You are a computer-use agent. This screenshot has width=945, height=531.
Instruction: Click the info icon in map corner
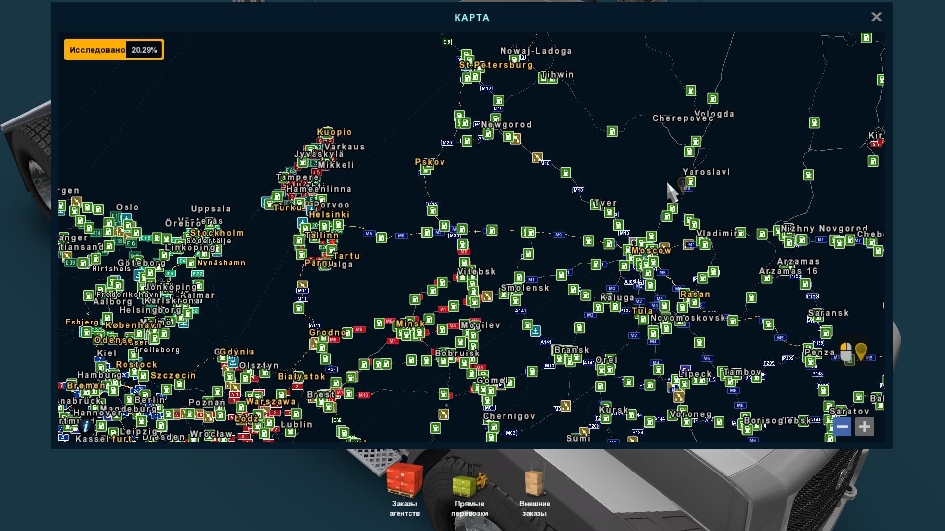click(x=86, y=425)
